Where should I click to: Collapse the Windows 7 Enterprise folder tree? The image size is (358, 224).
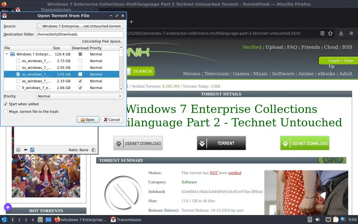click(x=7, y=54)
